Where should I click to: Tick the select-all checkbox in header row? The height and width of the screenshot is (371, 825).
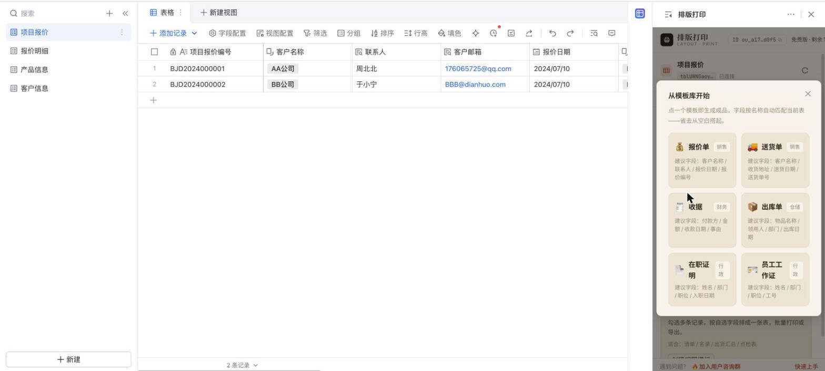tap(154, 52)
